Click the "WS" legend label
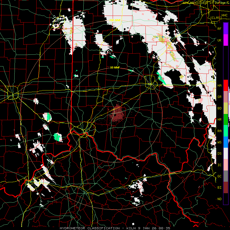This screenshot has height=230, width=230. (219, 142)
